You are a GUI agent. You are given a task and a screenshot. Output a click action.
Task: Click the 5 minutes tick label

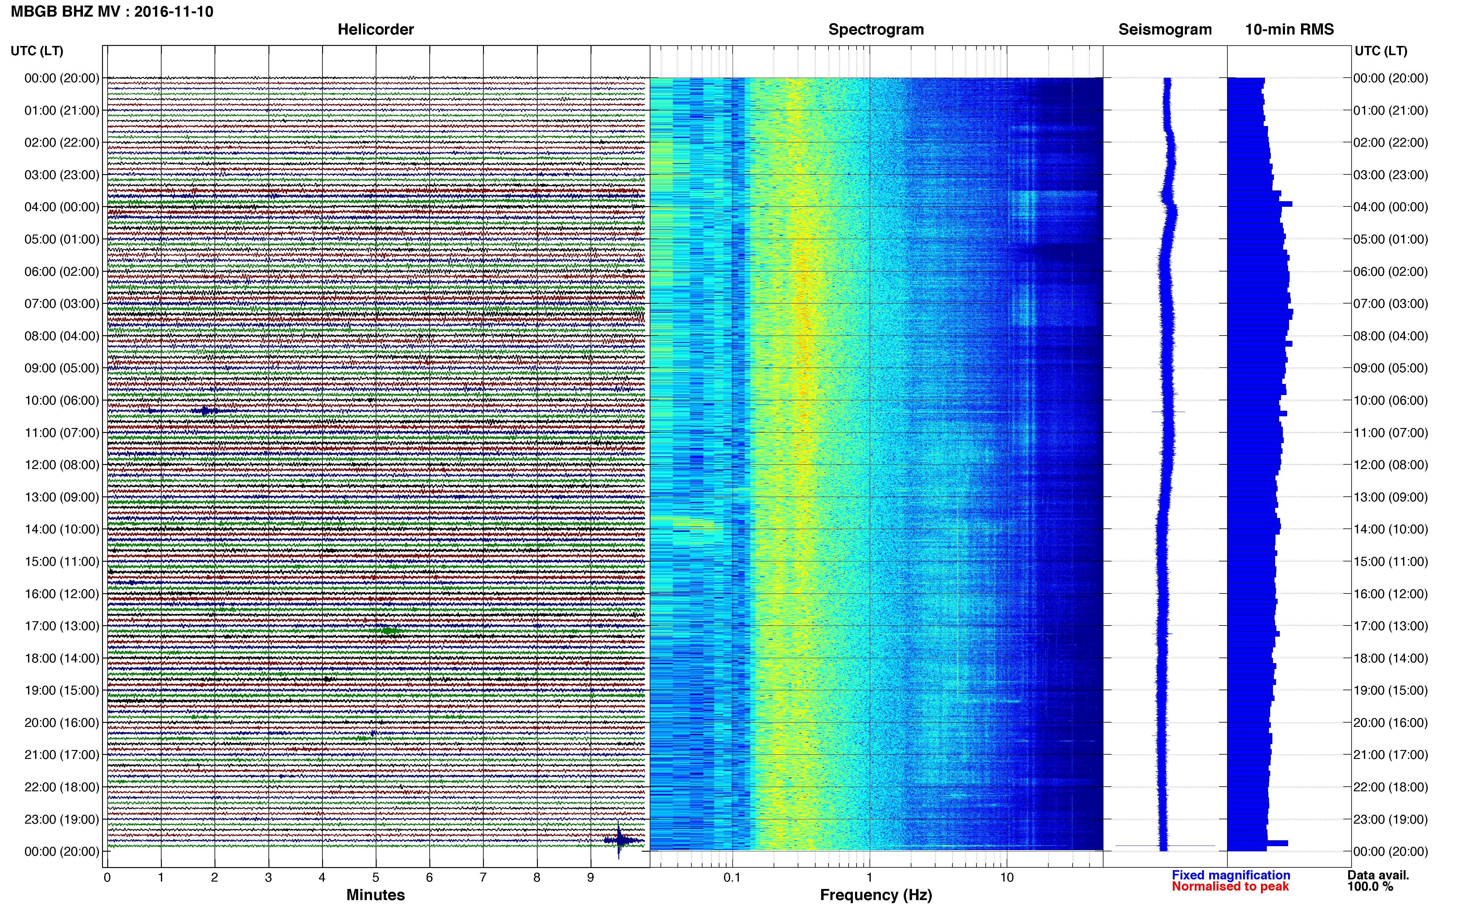[x=376, y=877]
